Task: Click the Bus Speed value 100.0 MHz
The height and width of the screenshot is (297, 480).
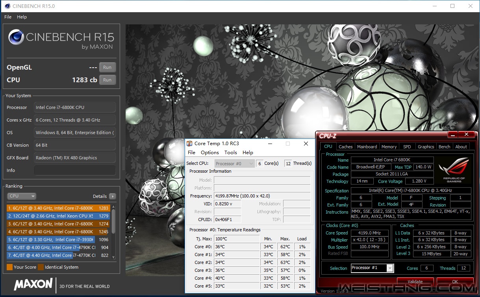Action: [x=369, y=247]
